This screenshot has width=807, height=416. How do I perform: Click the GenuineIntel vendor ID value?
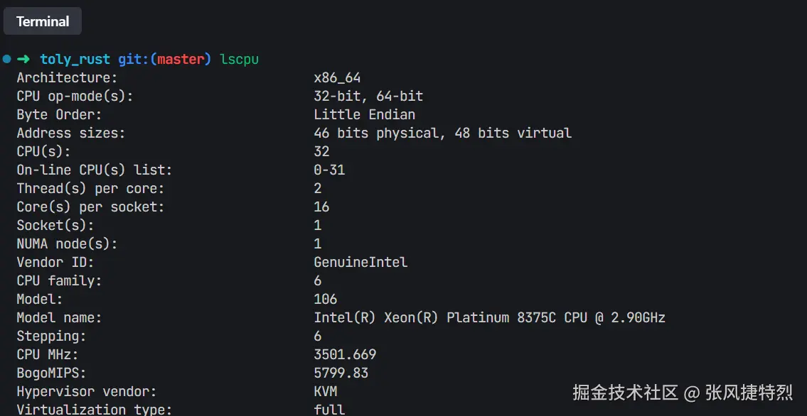point(360,262)
